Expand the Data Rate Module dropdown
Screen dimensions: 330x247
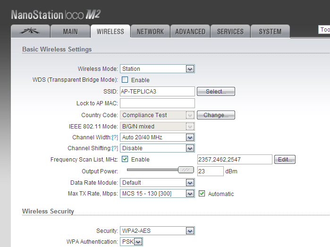coord(157,183)
